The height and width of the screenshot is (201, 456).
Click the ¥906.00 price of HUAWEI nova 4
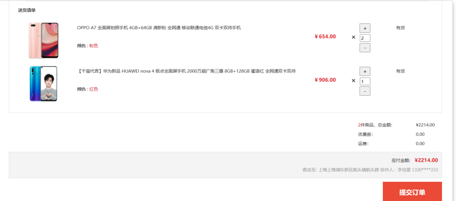click(x=325, y=80)
